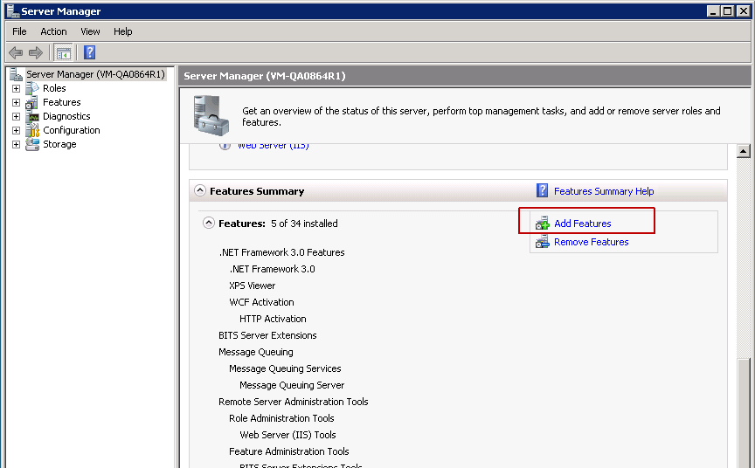The image size is (755, 468).
Task: Click the Remove Features link
Action: click(591, 242)
